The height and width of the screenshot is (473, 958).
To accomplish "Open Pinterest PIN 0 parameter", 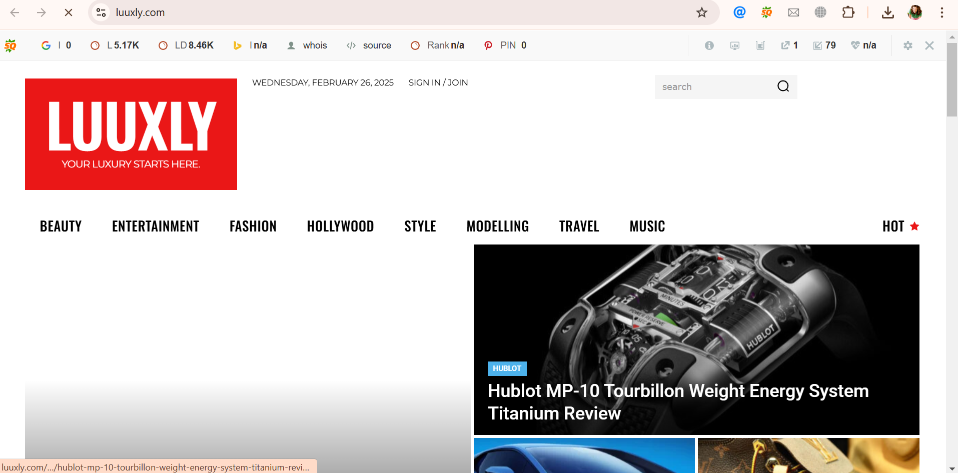I will [505, 45].
